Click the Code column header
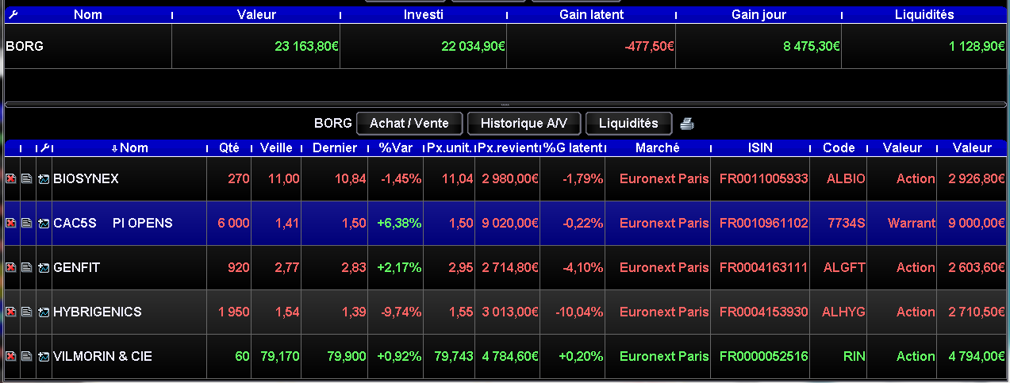 pyautogui.click(x=839, y=147)
